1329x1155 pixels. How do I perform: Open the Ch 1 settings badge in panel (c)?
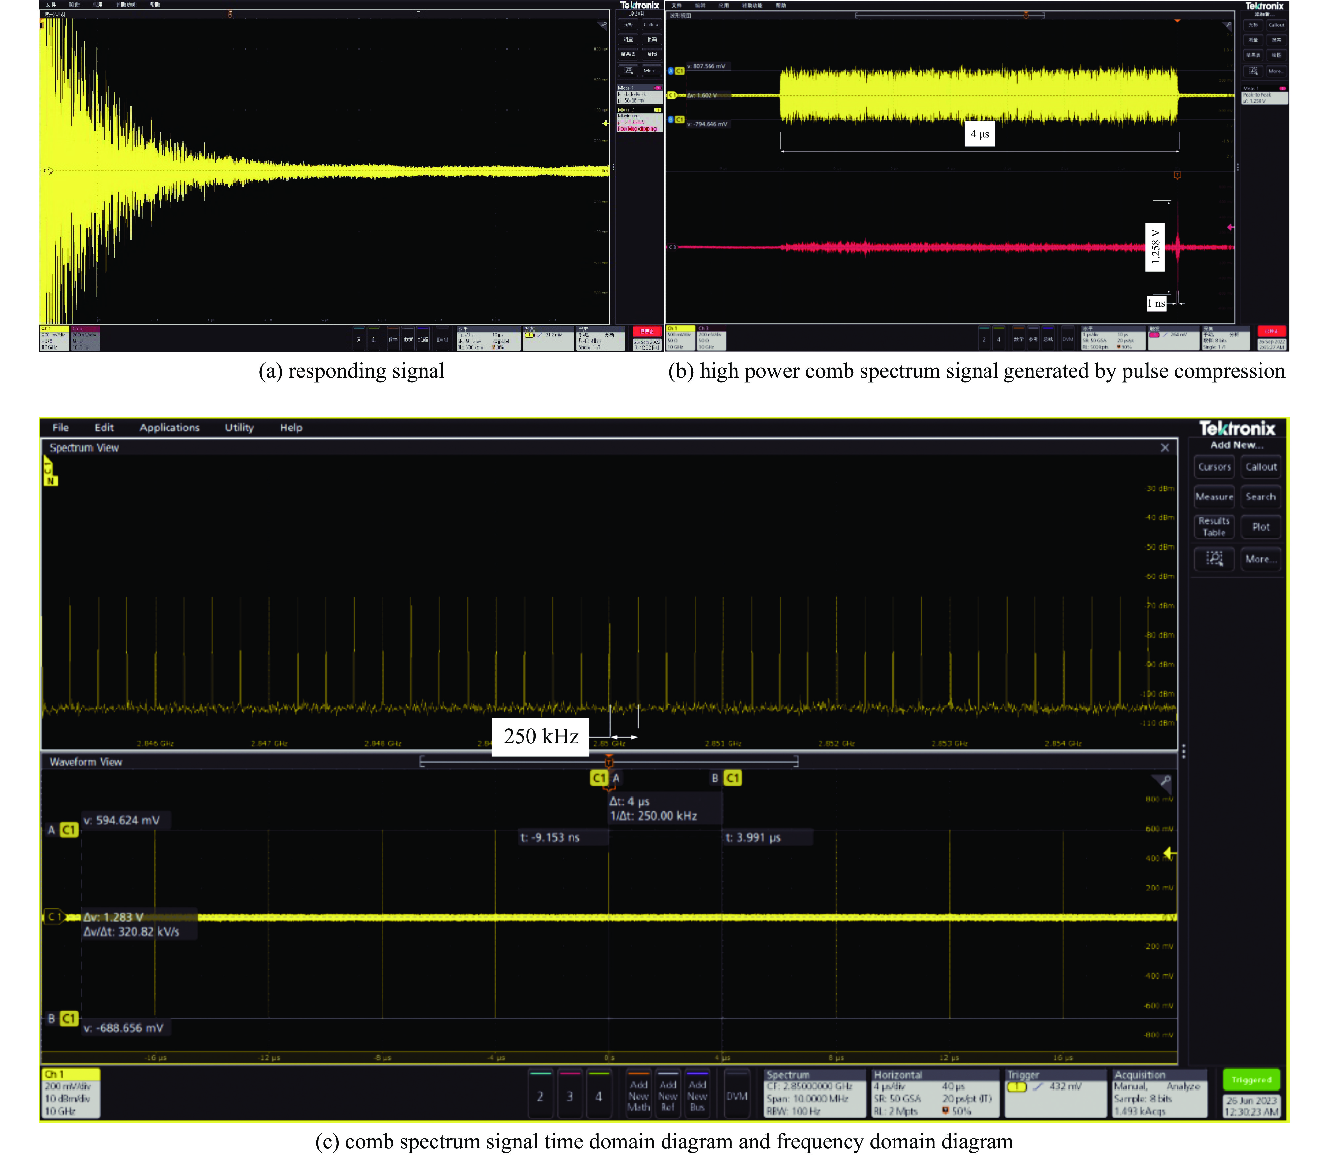point(71,1093)
